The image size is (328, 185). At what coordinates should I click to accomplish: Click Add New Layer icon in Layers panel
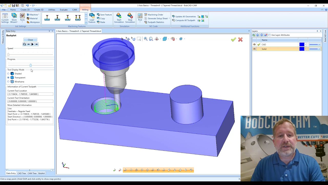coord(254,35)
